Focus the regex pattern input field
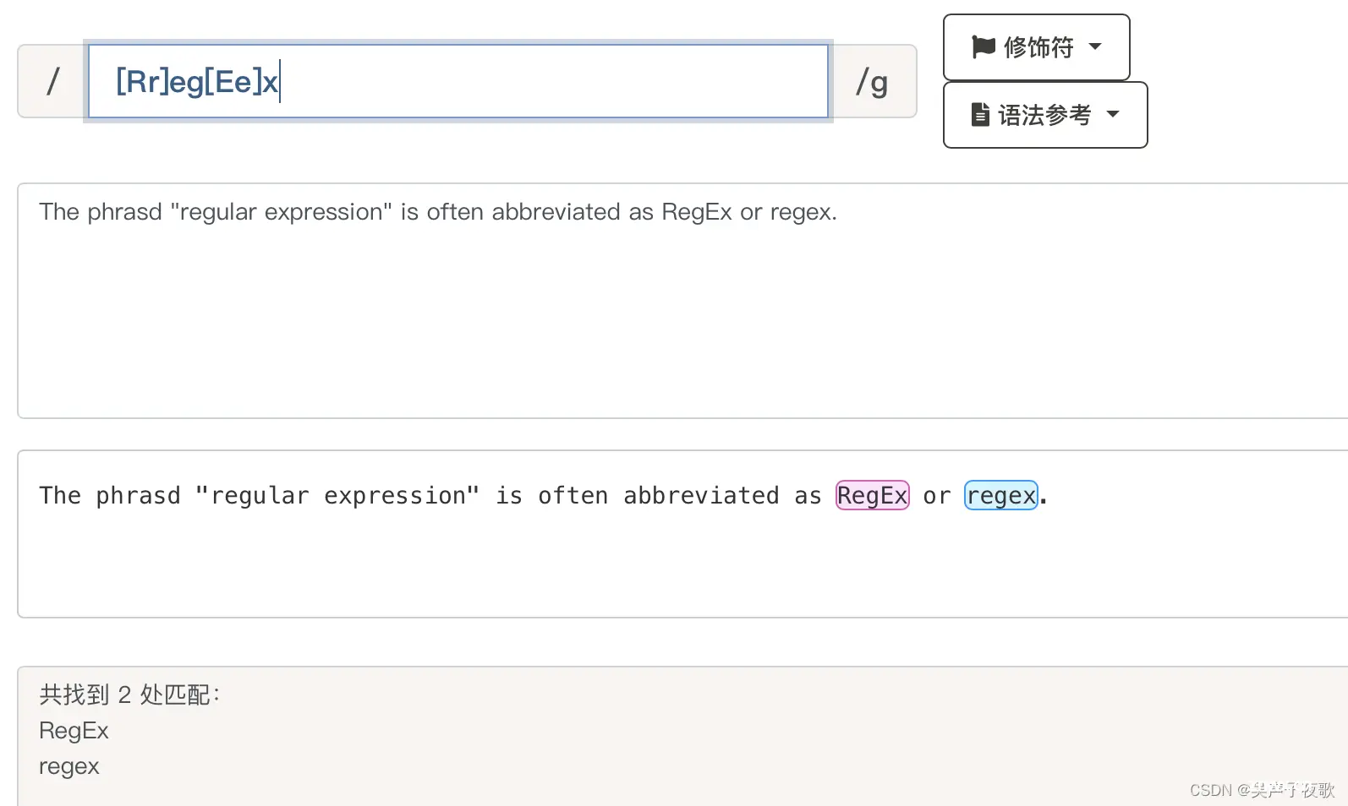This screenshot has height=806, width=1348. pos(458,81)
